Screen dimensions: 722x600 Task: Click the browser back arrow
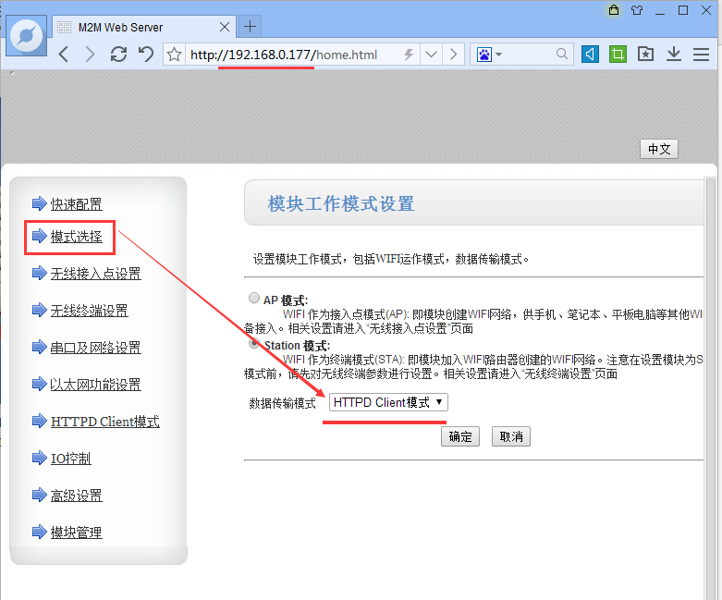(x=63, y=55)
